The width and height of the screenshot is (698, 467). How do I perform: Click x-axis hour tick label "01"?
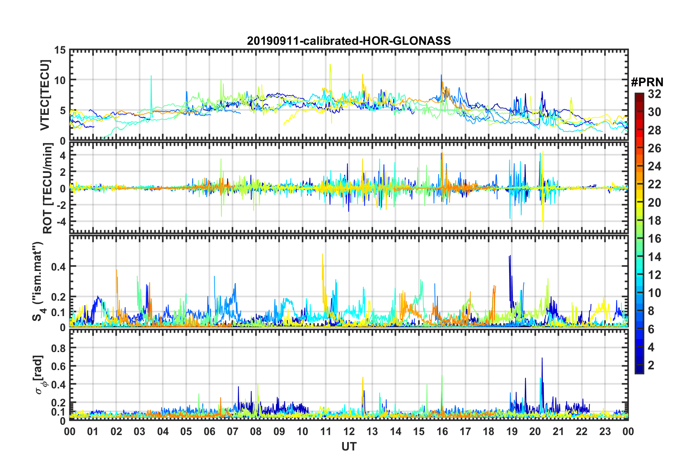[93, 431]
